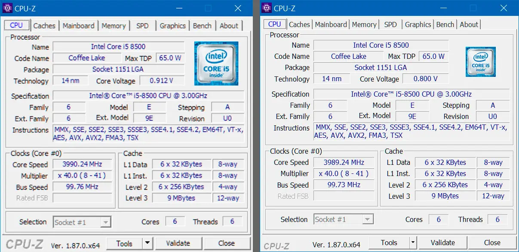Click Core Speed value 3990.24 MHz

pos(82,164)
